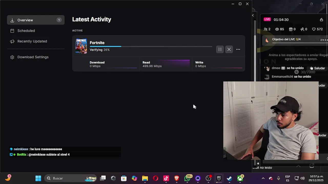Click the streamer webcam overlay
Image resolution: width=328 pixels, height=184 pixels.
(271, 121)
